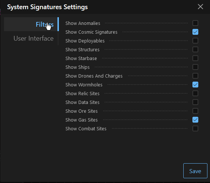This screenshot has width=210, height=183.
Task: Enable Show Structures filter
Action: 195,49
